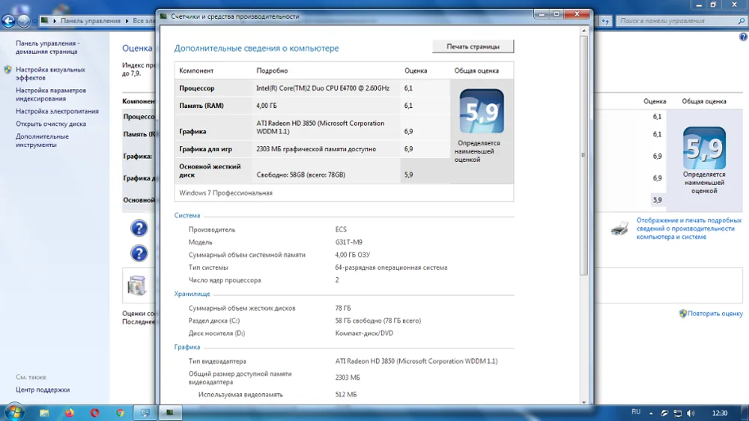The width and height of the screenshot is (749, 421).
Task: Open 'Настройка электропитания' link
Action: pos(57,112)
